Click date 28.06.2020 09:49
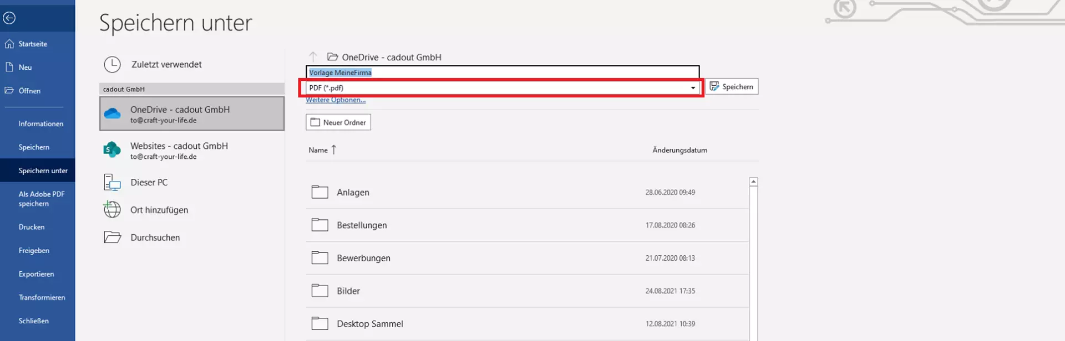Viewport: 1065px width, 341px height. tap(670, 192)
